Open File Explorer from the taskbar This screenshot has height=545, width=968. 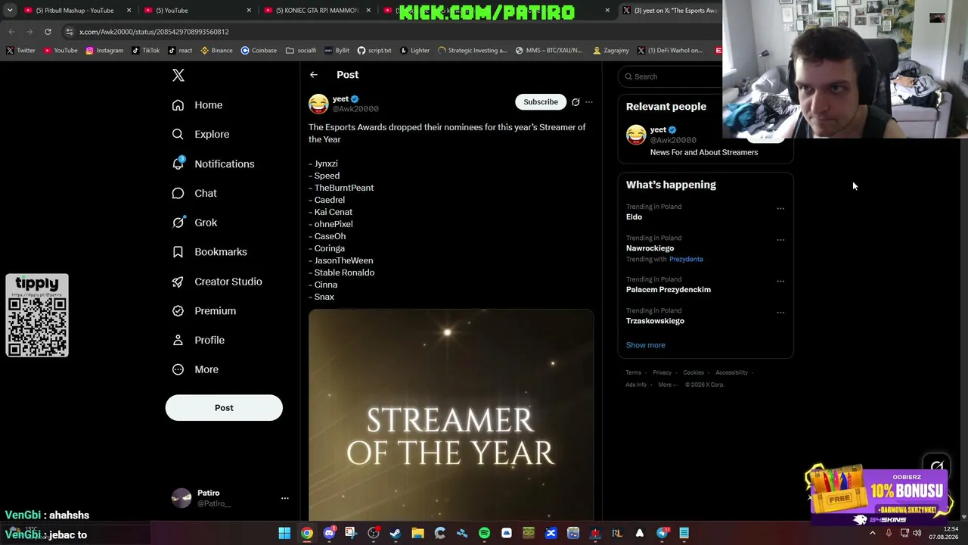coord(417,533)
